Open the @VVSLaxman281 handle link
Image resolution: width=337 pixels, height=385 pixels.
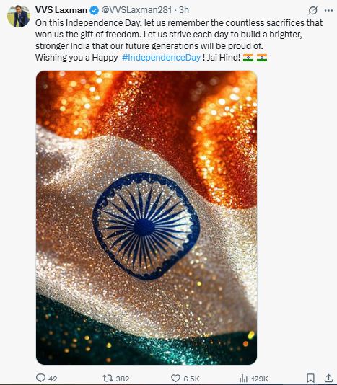136,10
